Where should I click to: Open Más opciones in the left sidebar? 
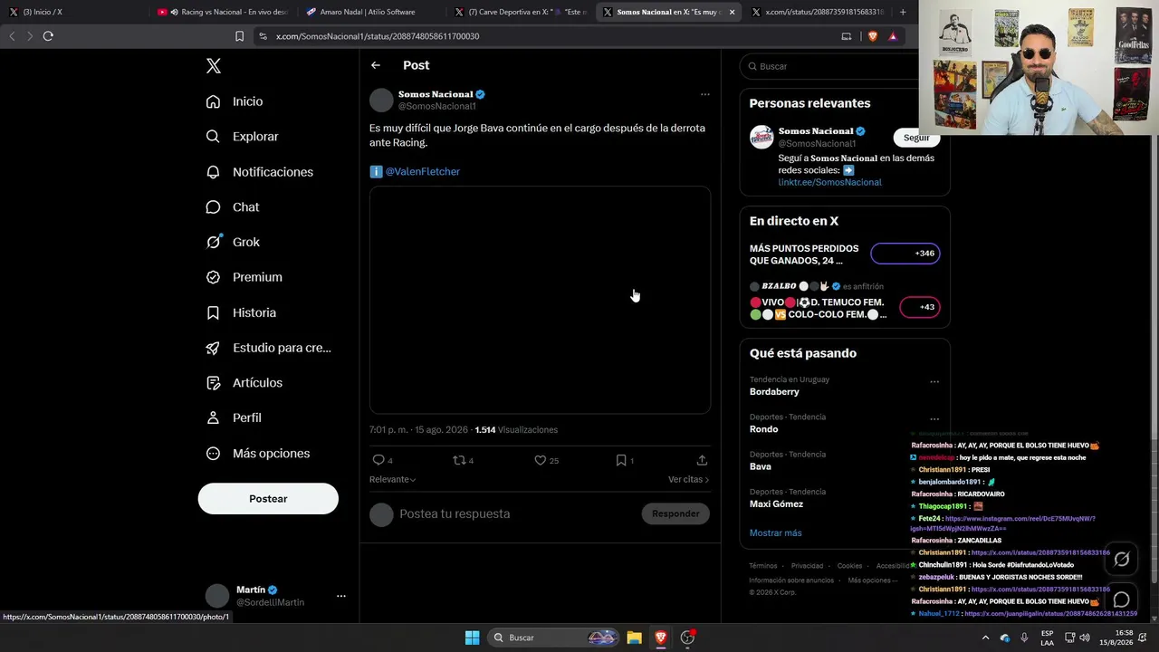click(x=258, y=454)
